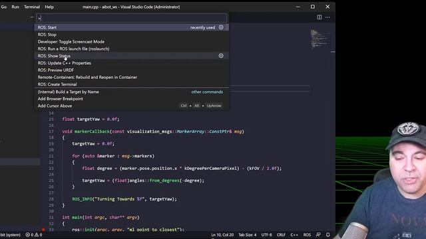Click 'float targetYaw = 0.0f;' on line 15
The width and height of the screenshot is (426, 239).
click(91, 119)
